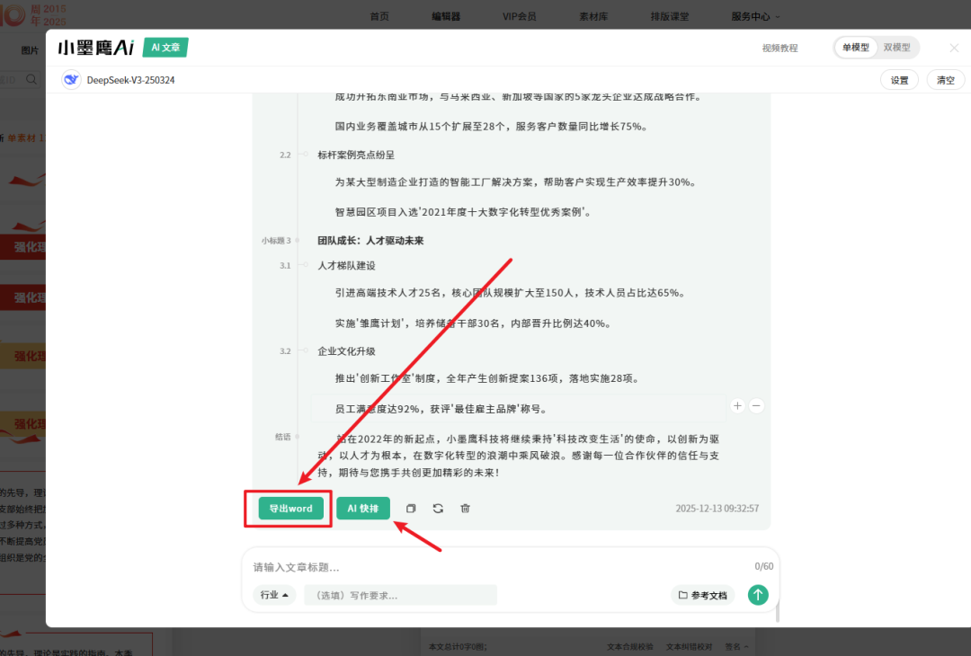Select the magnifier search icon in the left sidebar
Viewport: 971px width, 656px height.
tap(31, 79)
